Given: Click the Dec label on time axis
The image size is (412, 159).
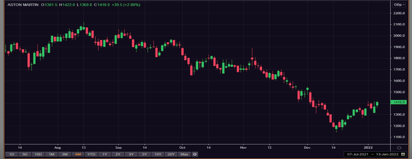Looking at the screenshot, I should coord(307,148).
